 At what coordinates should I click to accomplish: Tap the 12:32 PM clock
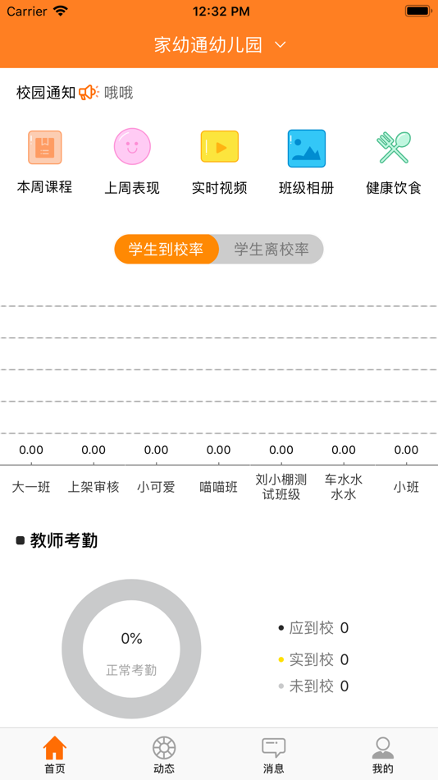221,11
